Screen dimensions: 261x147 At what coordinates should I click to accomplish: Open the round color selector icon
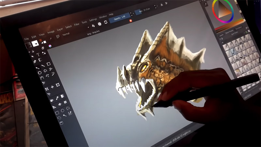point(50,46)
